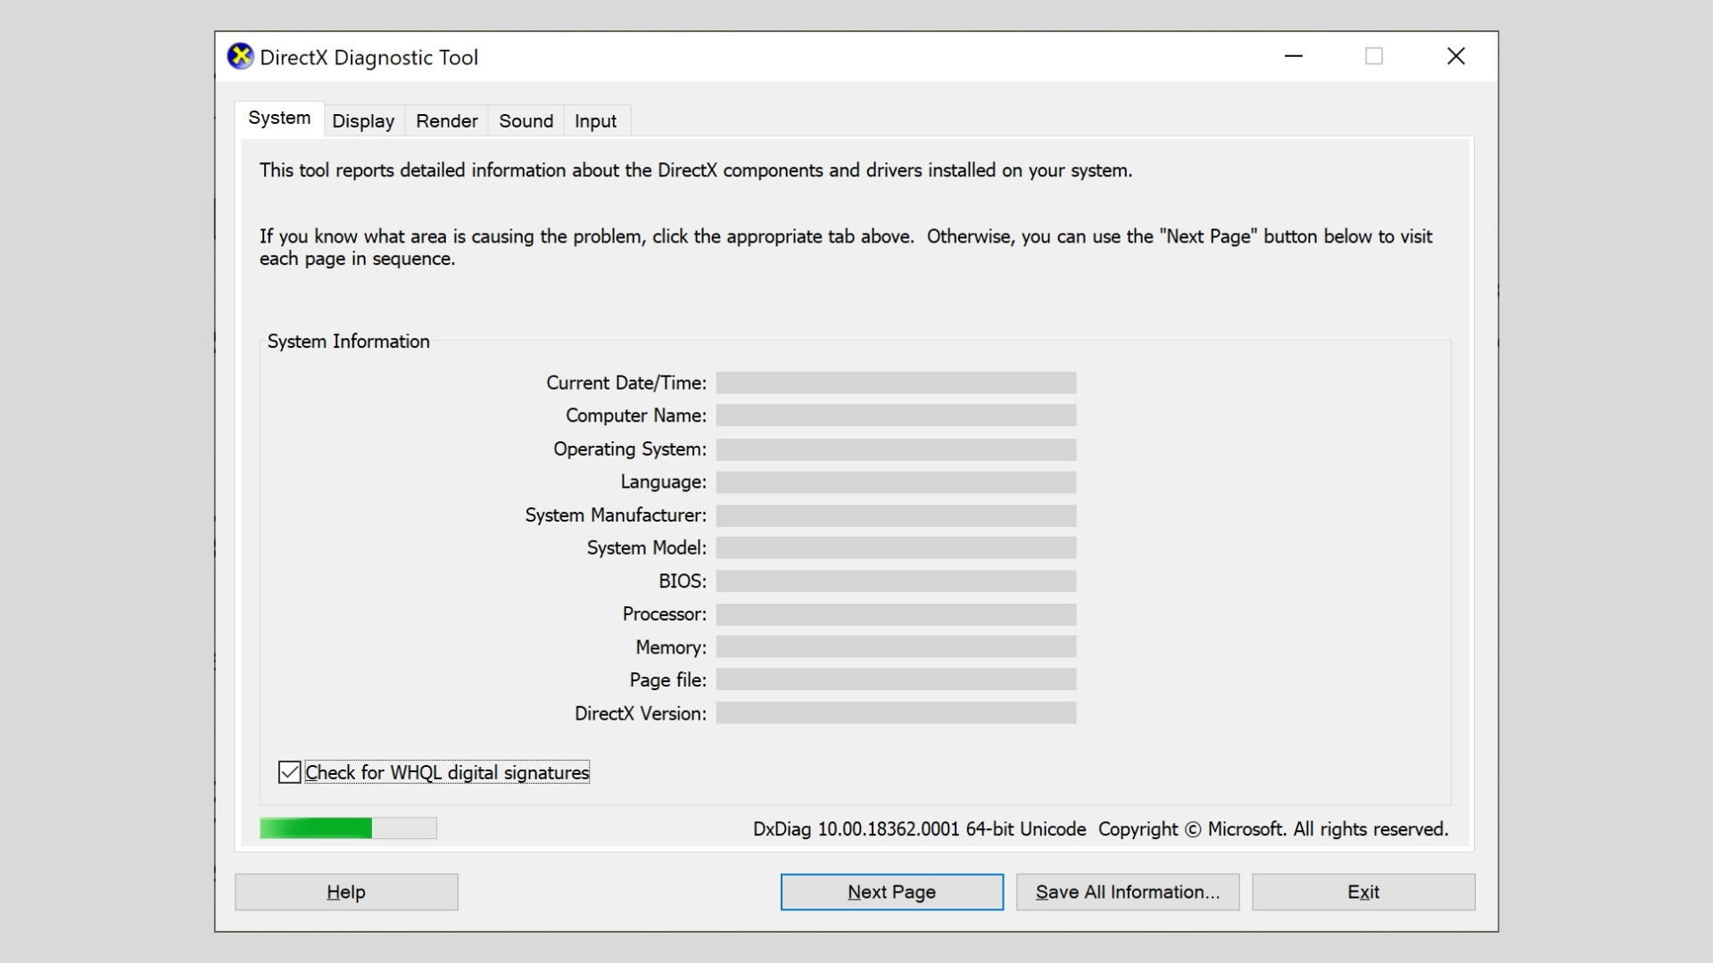Click the 'Current Date/Time:' label

pyautogui.click(x=626, y=383)
